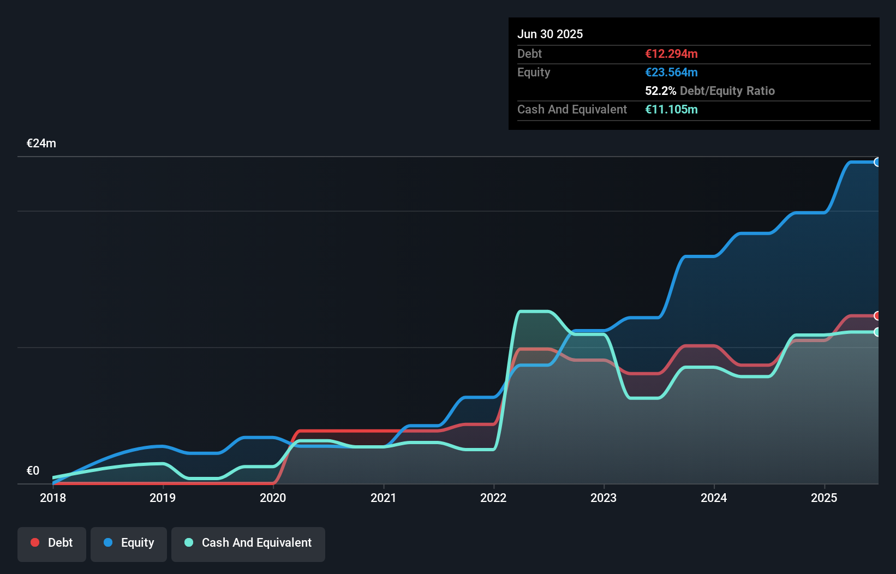896x574 pixels.
Task: Select the 2022 label on the x-axis
Action: pyautogui.click(x=494, y=498)
